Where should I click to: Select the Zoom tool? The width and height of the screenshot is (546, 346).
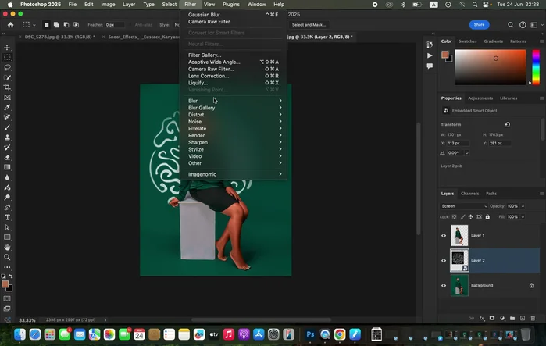tap(8, 257)
